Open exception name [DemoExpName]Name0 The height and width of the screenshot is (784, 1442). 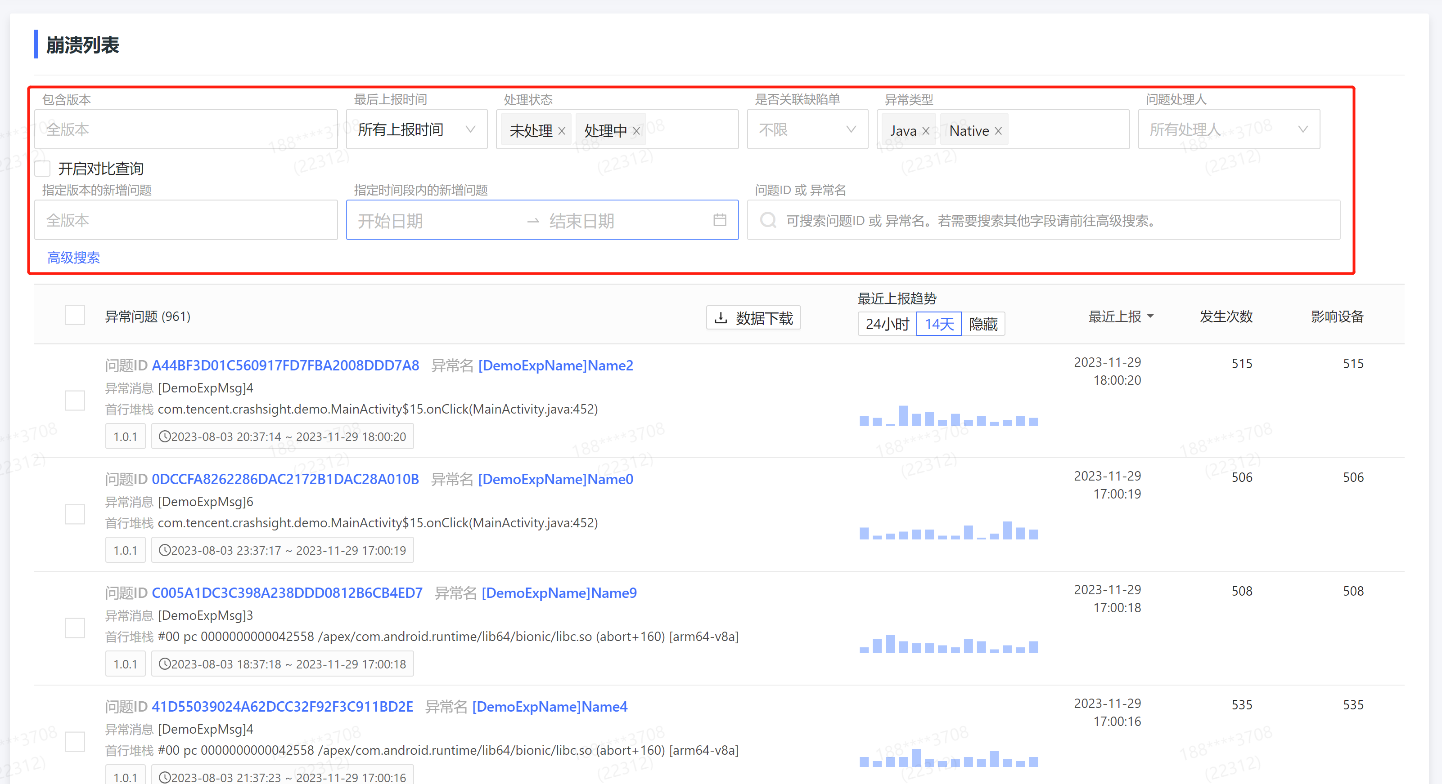pos(555,479)
